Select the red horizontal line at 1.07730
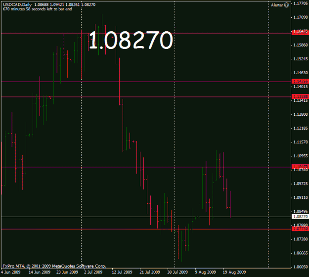309x277 pixels. coord(146,229)
